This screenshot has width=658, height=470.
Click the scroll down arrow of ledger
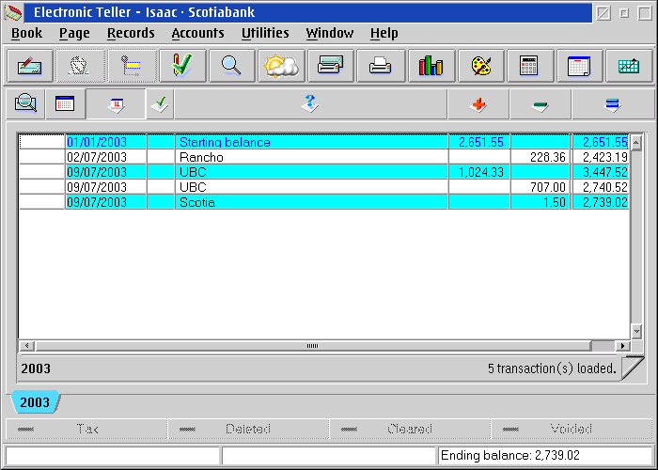(636, 331)
